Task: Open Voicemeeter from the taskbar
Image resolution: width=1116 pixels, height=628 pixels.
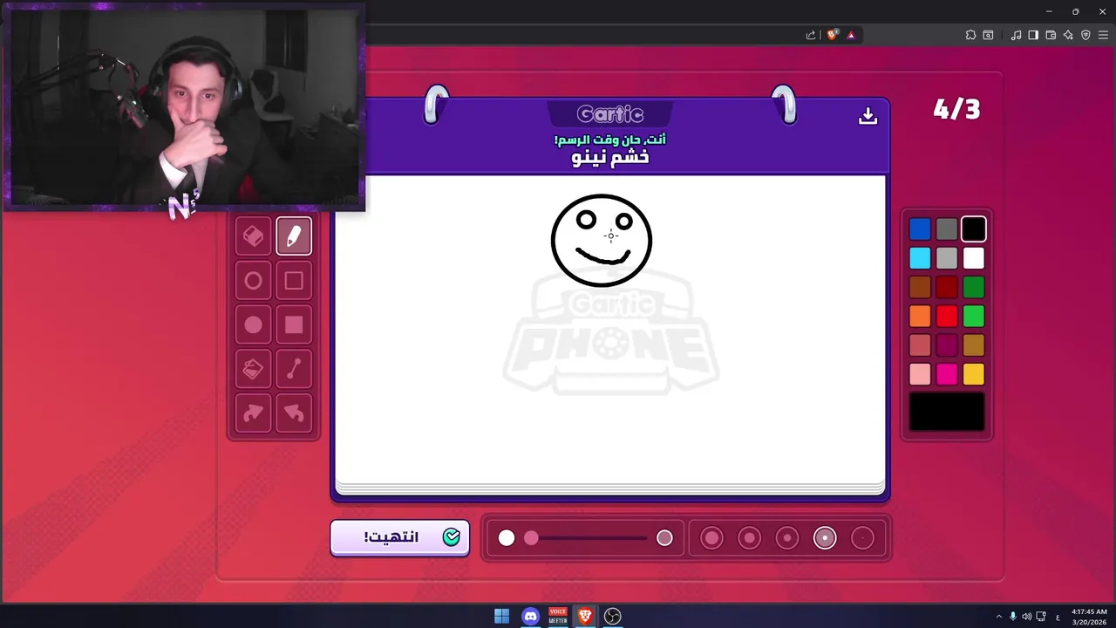Action: tap(558, 616)
